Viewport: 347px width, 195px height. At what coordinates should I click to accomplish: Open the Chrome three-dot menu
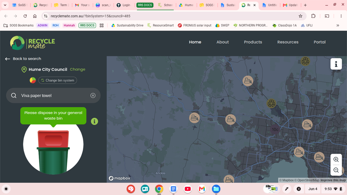coord(341,16)
